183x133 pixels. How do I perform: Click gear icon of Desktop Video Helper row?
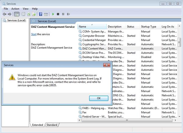tap(80, 57)
